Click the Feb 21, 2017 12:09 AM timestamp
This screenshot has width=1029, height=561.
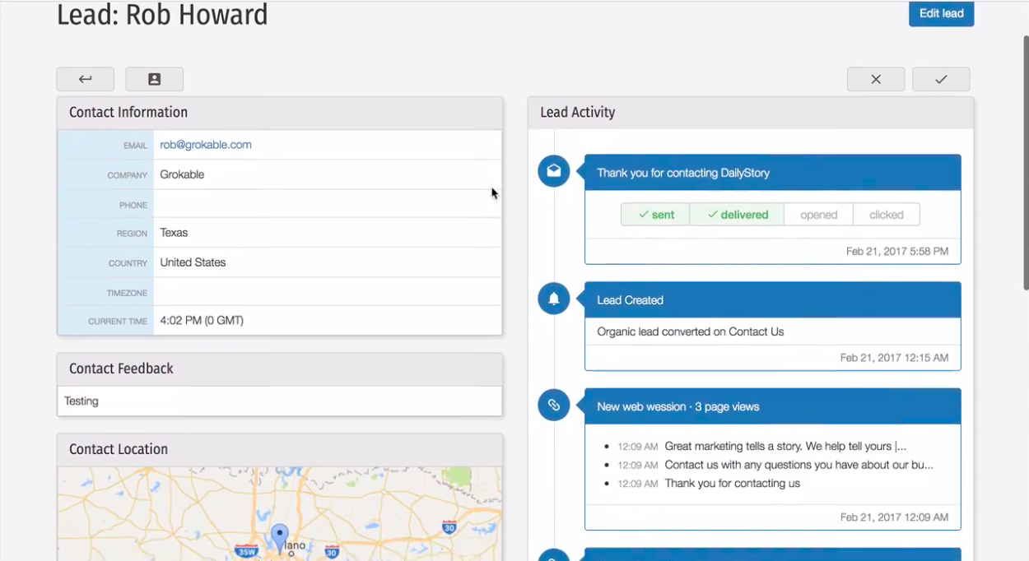(x=894, y=517)
